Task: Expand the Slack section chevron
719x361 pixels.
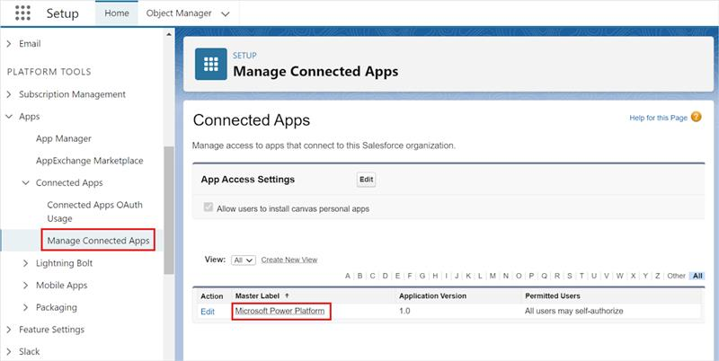Action: (x=9, y=352)
